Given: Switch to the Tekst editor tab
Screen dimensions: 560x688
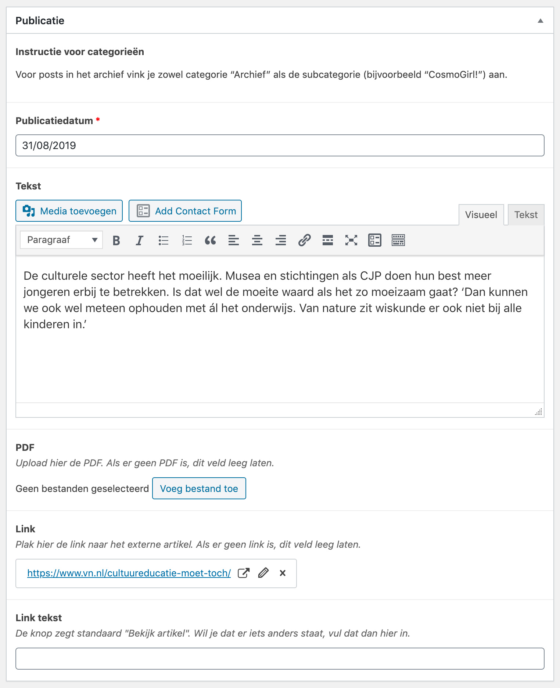Looking at the screenshot, I should [526, 215].
